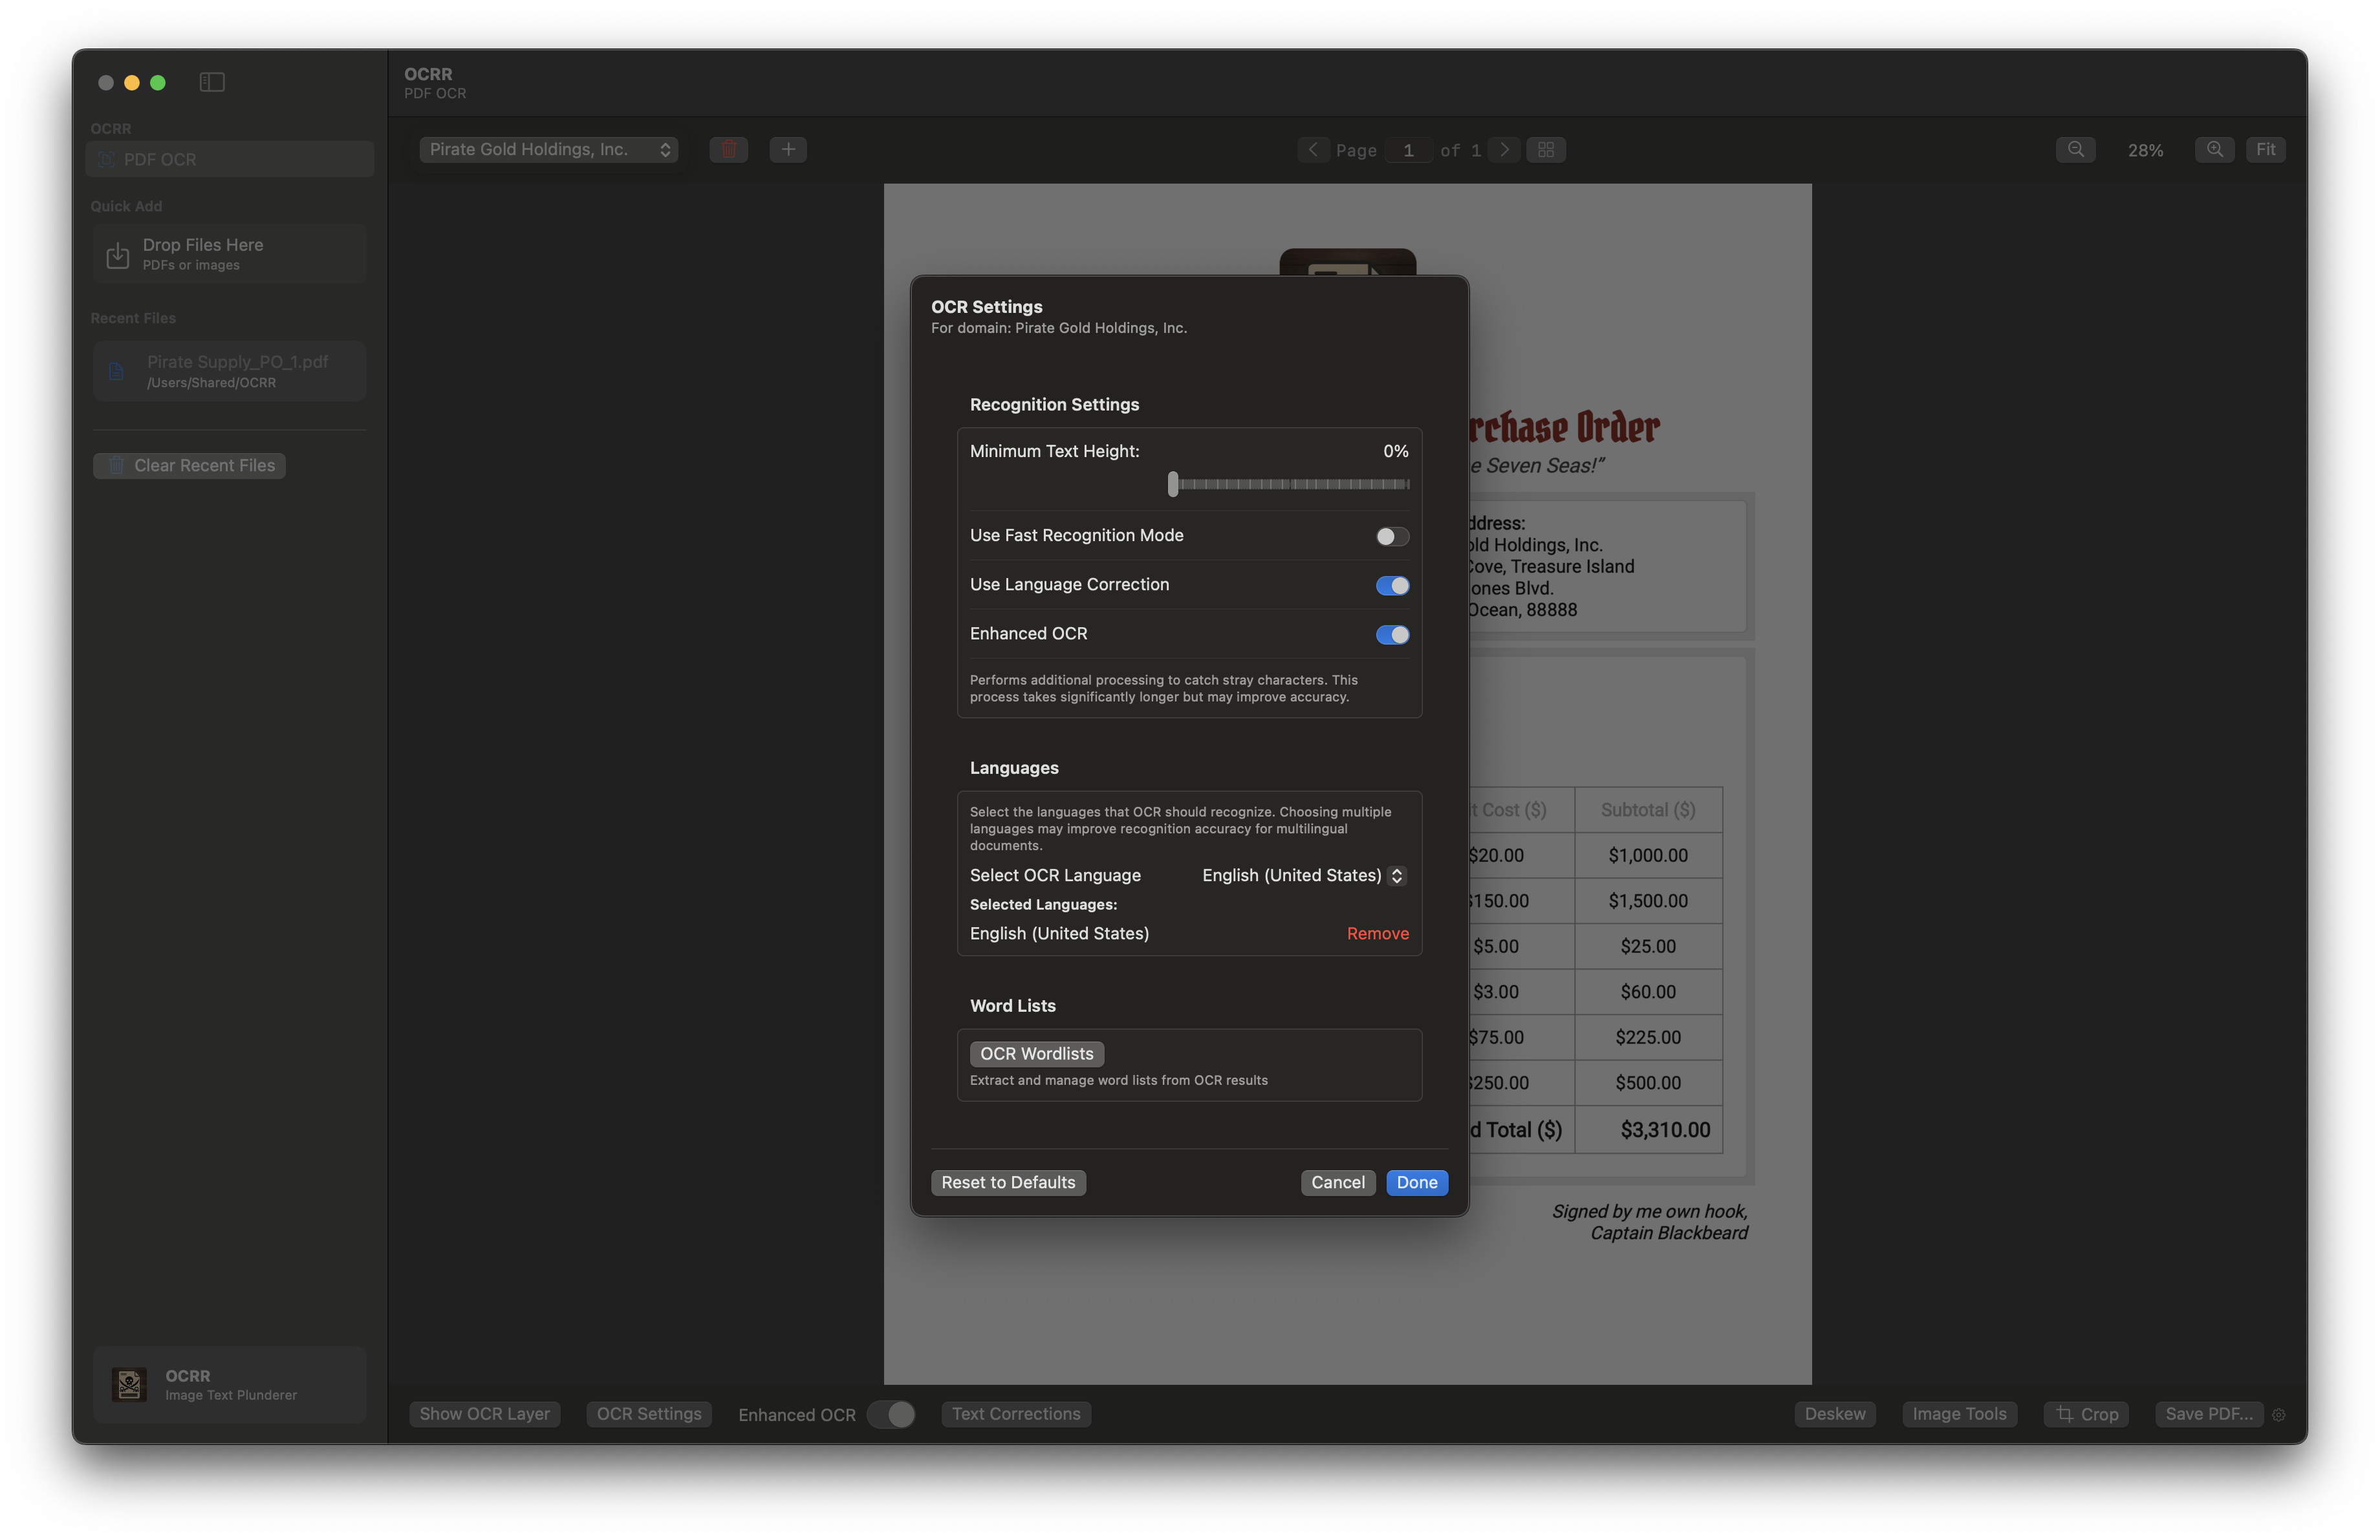Click the plus add domain icon
The image size is (2380, 1540).
(x=788, y=150)
